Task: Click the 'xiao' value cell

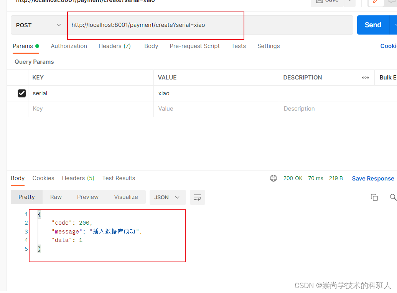Action: pyautogui.click(x=216, y=93)
